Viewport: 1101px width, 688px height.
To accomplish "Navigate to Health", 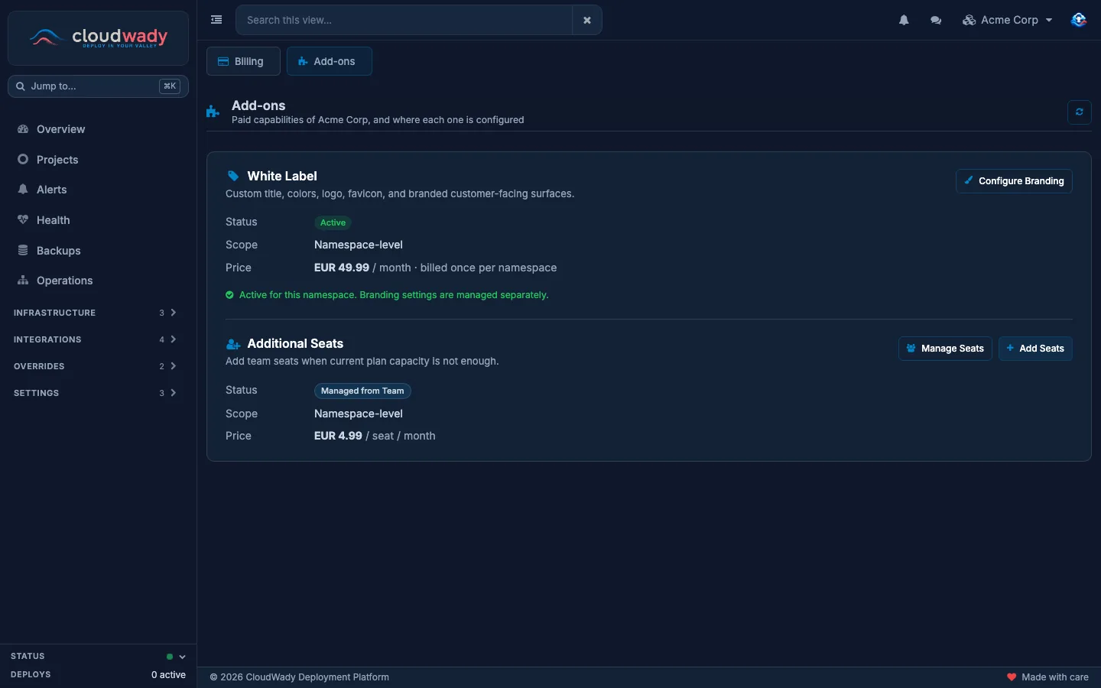I will pyautogui.click(x=98, y=220).
